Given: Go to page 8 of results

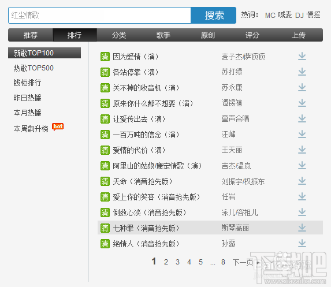Looking at the screenshot, I should pos(223,262).
